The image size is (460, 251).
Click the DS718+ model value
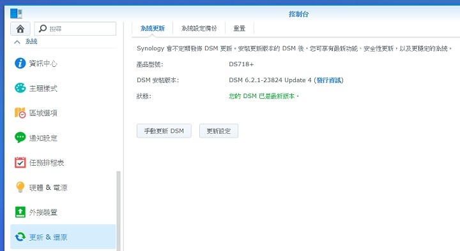(x=241, y=64)
